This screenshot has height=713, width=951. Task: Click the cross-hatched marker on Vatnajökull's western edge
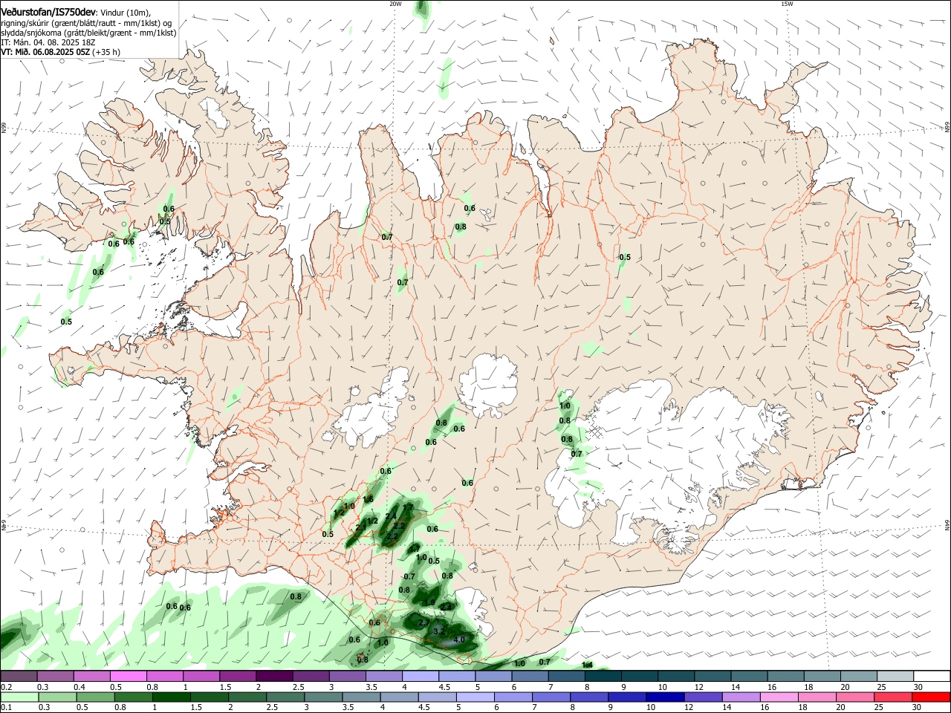[595, 430]
